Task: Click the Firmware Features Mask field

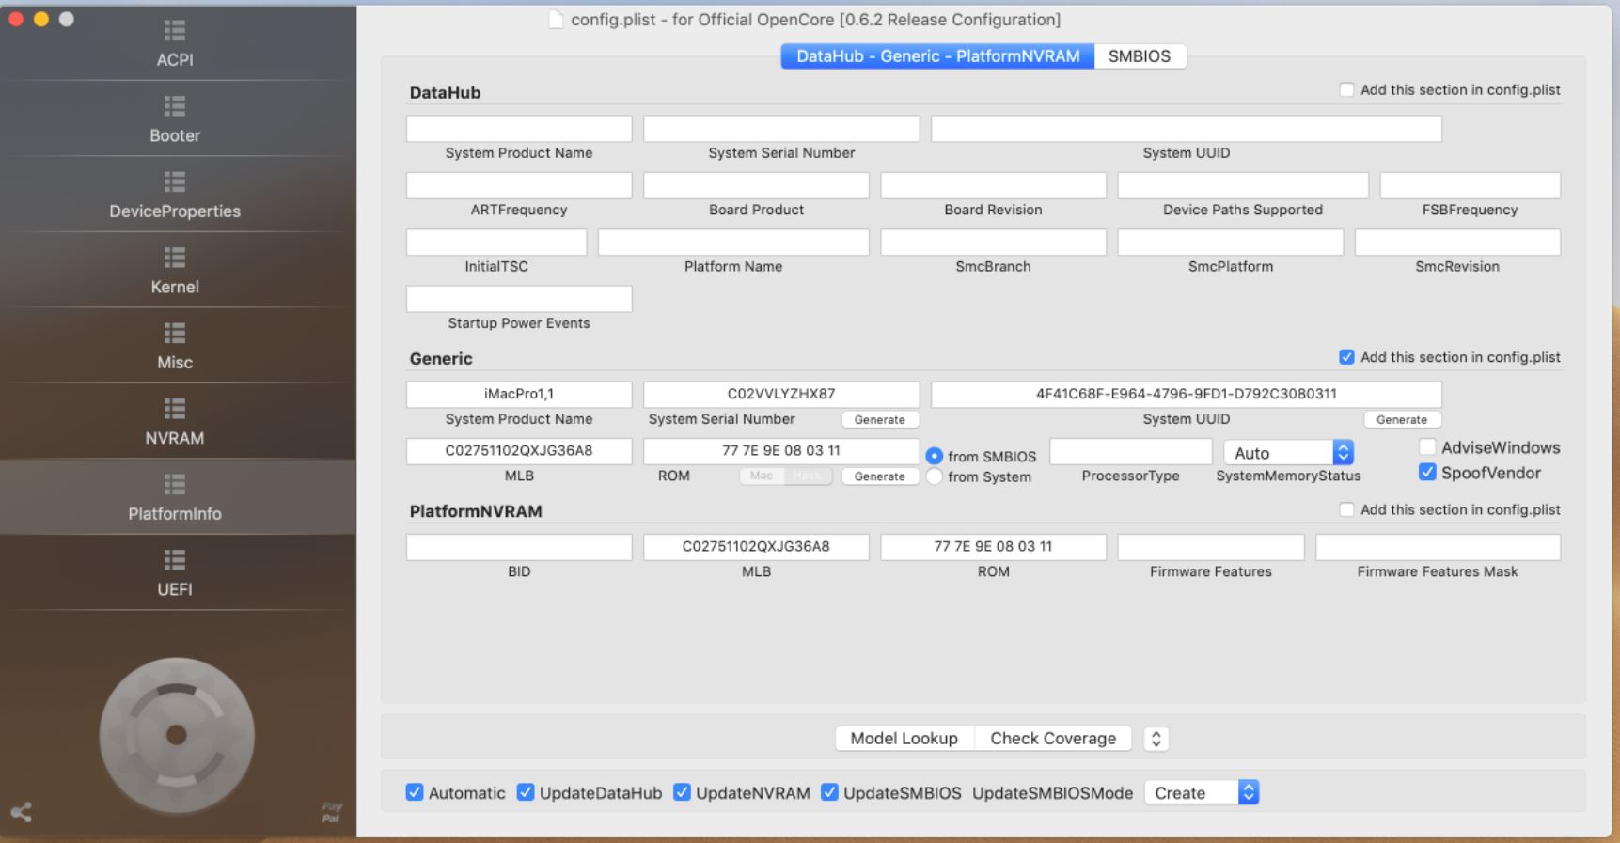Action: click(x=1438, y=547)
